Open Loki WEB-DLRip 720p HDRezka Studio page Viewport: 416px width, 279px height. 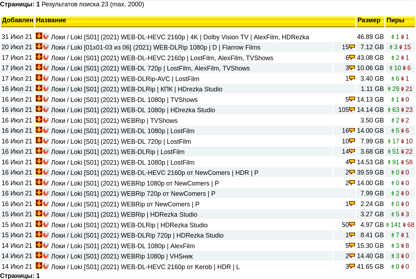(137, 235)
